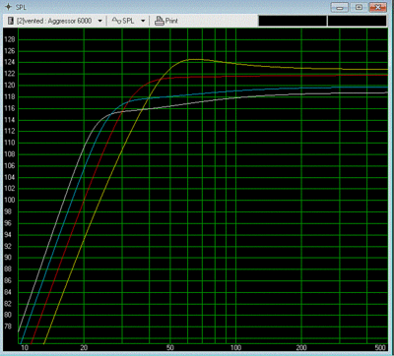The height and width of the screenshot is (356, 394).
Task: Expand the SPL graph type dropdown arrow
Action: click(x=143, y=21)
